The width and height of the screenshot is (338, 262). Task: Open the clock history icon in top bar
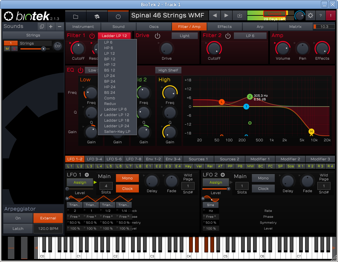pyautogui.click(x=118, y=16)
